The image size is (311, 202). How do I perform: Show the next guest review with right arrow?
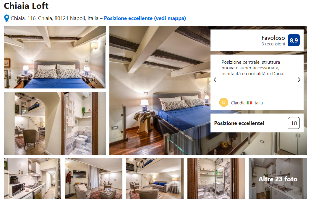(299, 80)
